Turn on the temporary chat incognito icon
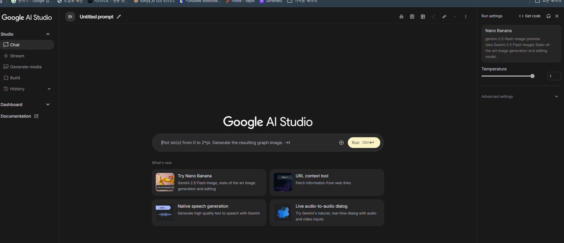The height and width of the screenshot is (243, 564). (x=401, y=17)
